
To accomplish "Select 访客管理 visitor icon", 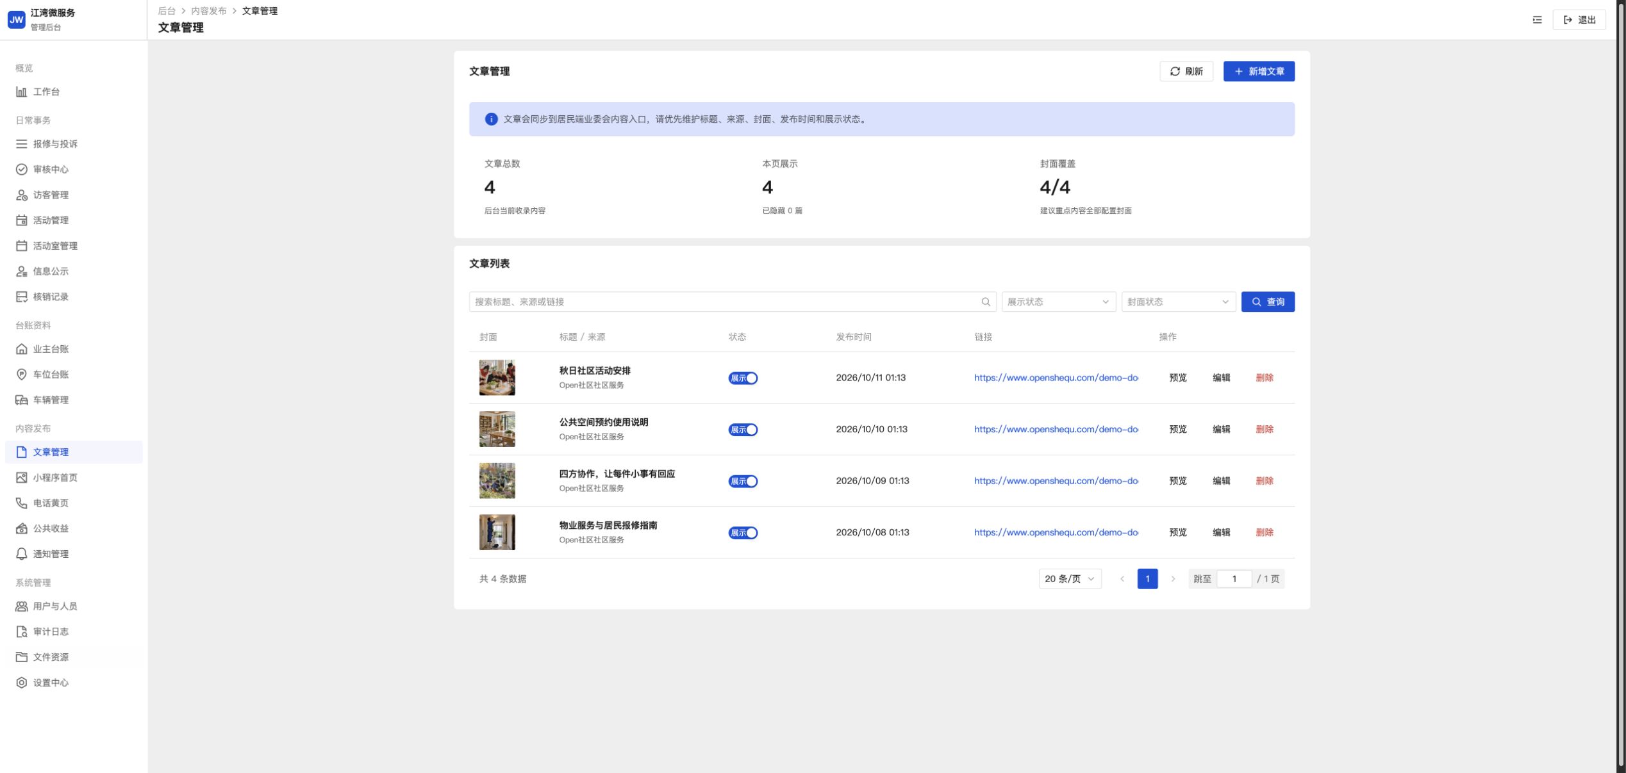I will tap(21, 195).
